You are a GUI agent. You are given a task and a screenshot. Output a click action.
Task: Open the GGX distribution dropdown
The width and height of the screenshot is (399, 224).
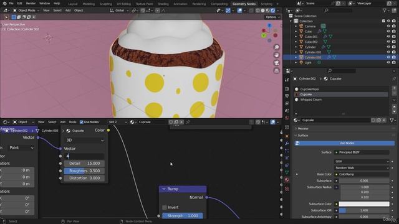point(362,161)
